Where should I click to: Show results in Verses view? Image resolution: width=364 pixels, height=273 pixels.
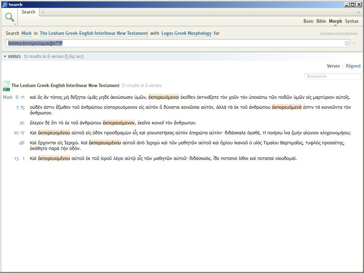point(333,66)
